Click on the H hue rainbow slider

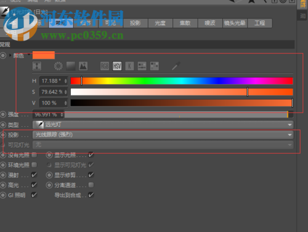[x=182, y=81]
